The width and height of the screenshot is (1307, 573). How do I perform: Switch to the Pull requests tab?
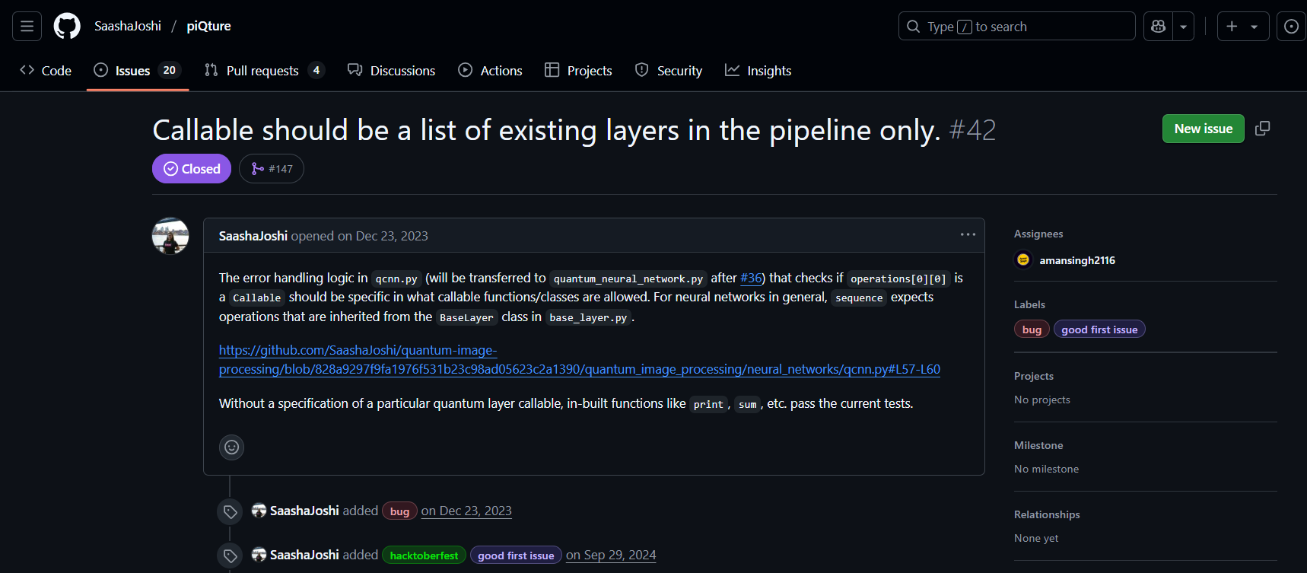(263, 71)
